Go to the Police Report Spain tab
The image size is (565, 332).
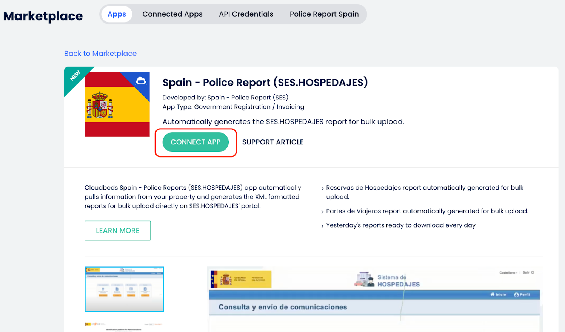324,14
